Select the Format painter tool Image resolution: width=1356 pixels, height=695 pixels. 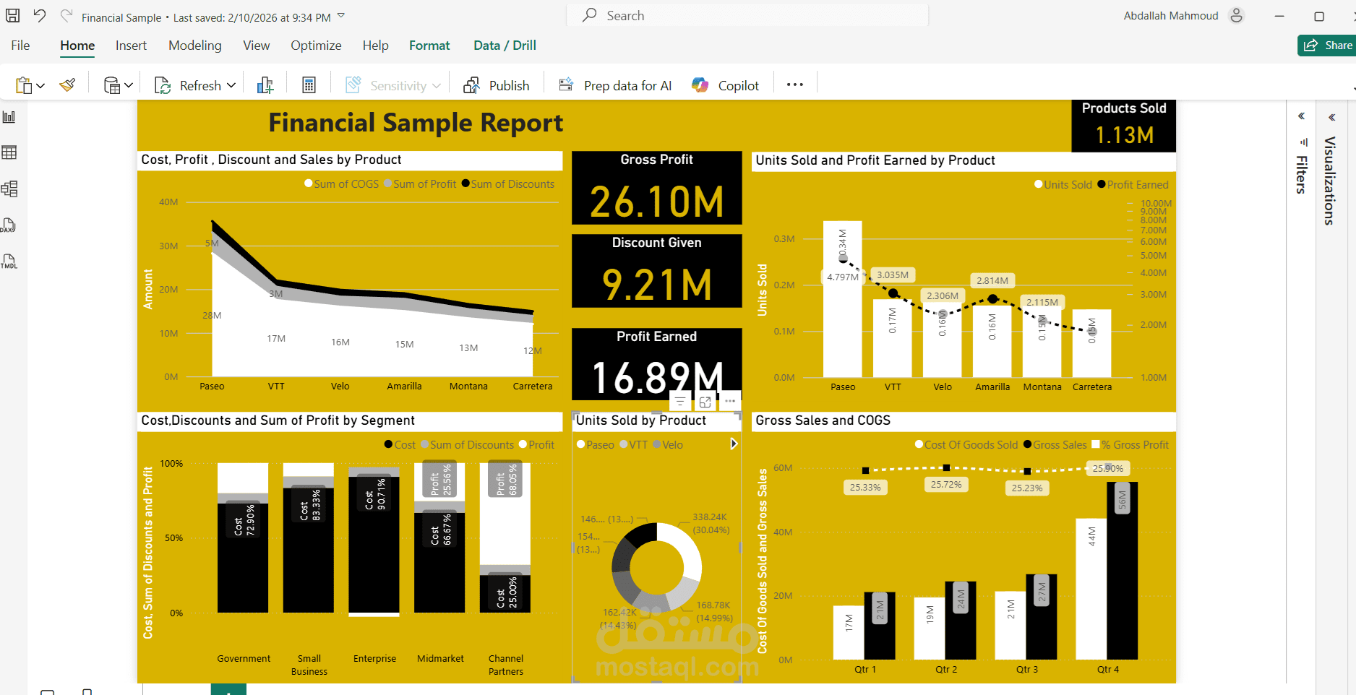pyautogui.click(x=66, y=84)
